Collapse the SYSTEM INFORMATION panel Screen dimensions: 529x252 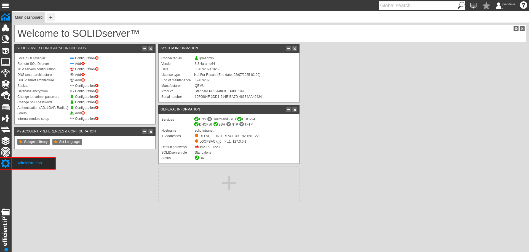[x=288, y=48]
